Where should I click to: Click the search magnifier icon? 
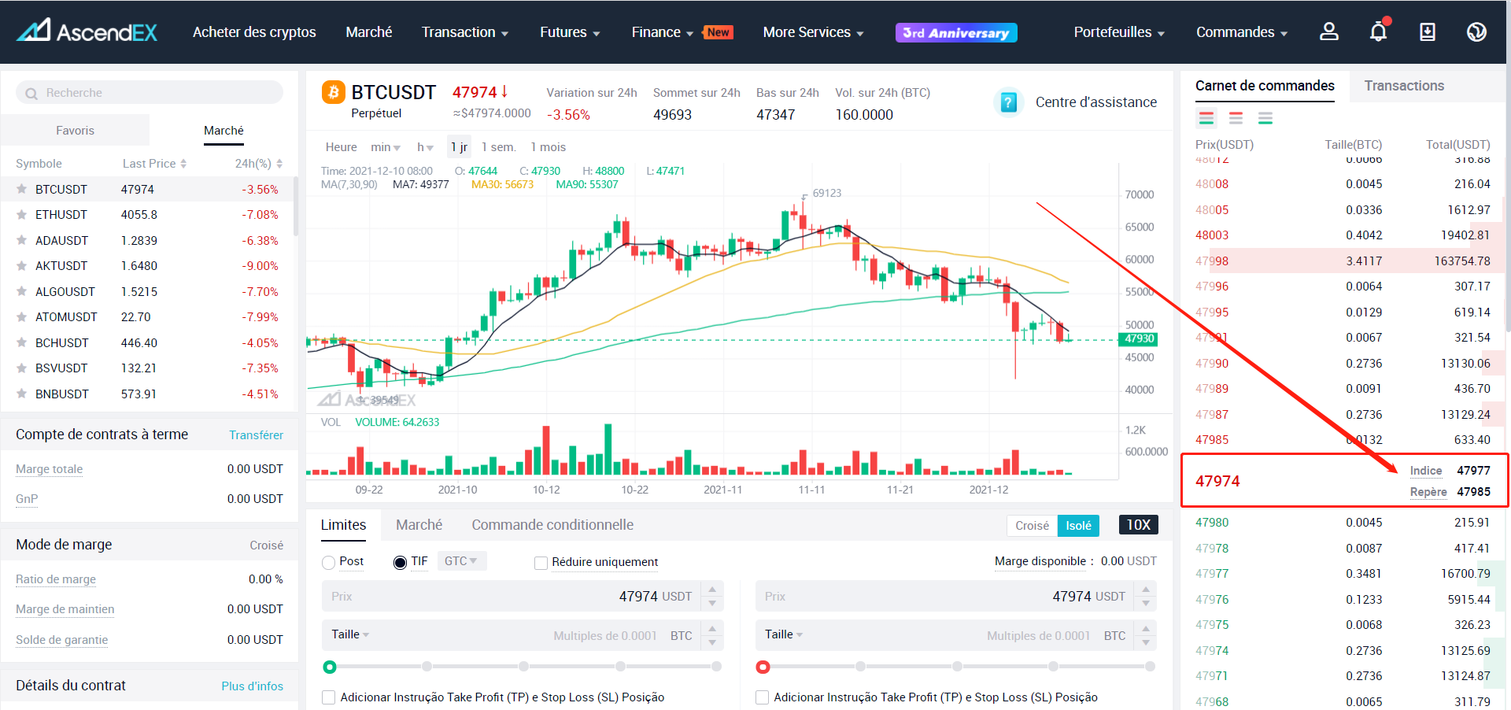[x=31, y=94]
